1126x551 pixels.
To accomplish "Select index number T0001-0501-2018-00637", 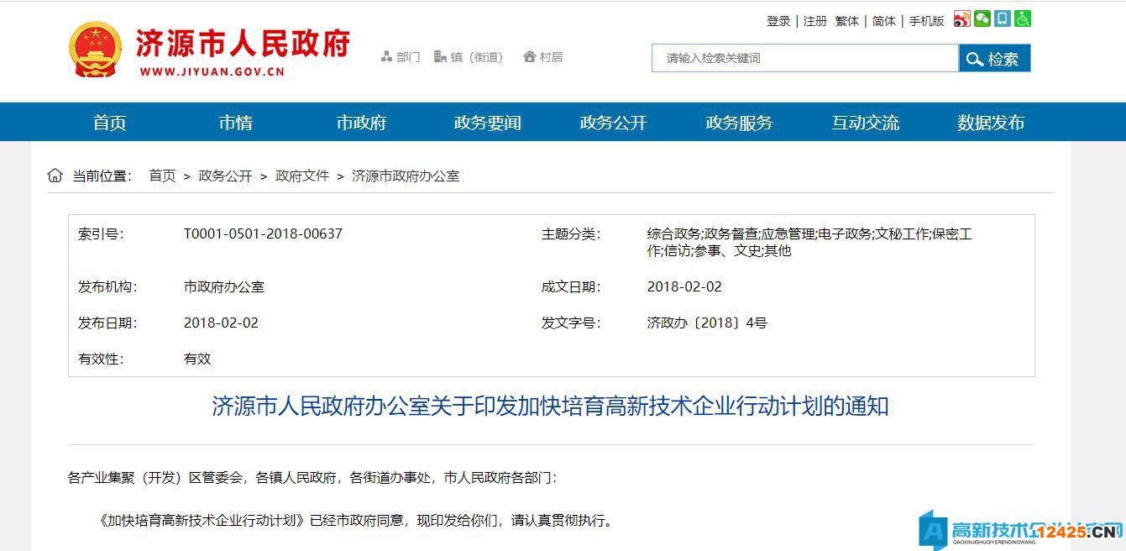I will pyautogui.click(x=263, y=234).
